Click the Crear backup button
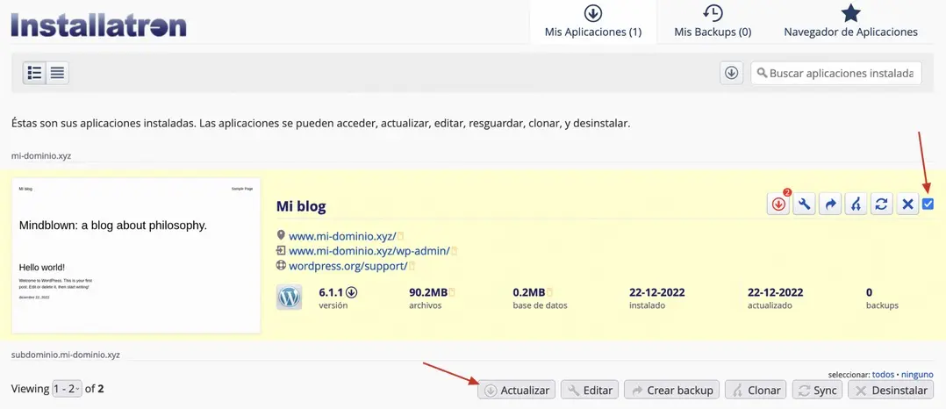 (672, 390)
